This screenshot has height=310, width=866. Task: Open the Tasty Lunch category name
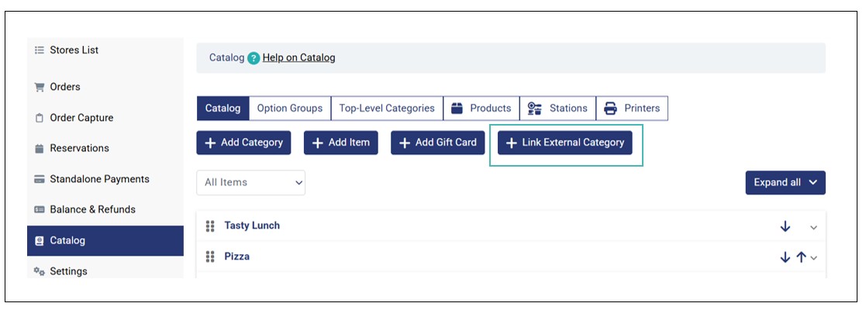click(252, 226)
